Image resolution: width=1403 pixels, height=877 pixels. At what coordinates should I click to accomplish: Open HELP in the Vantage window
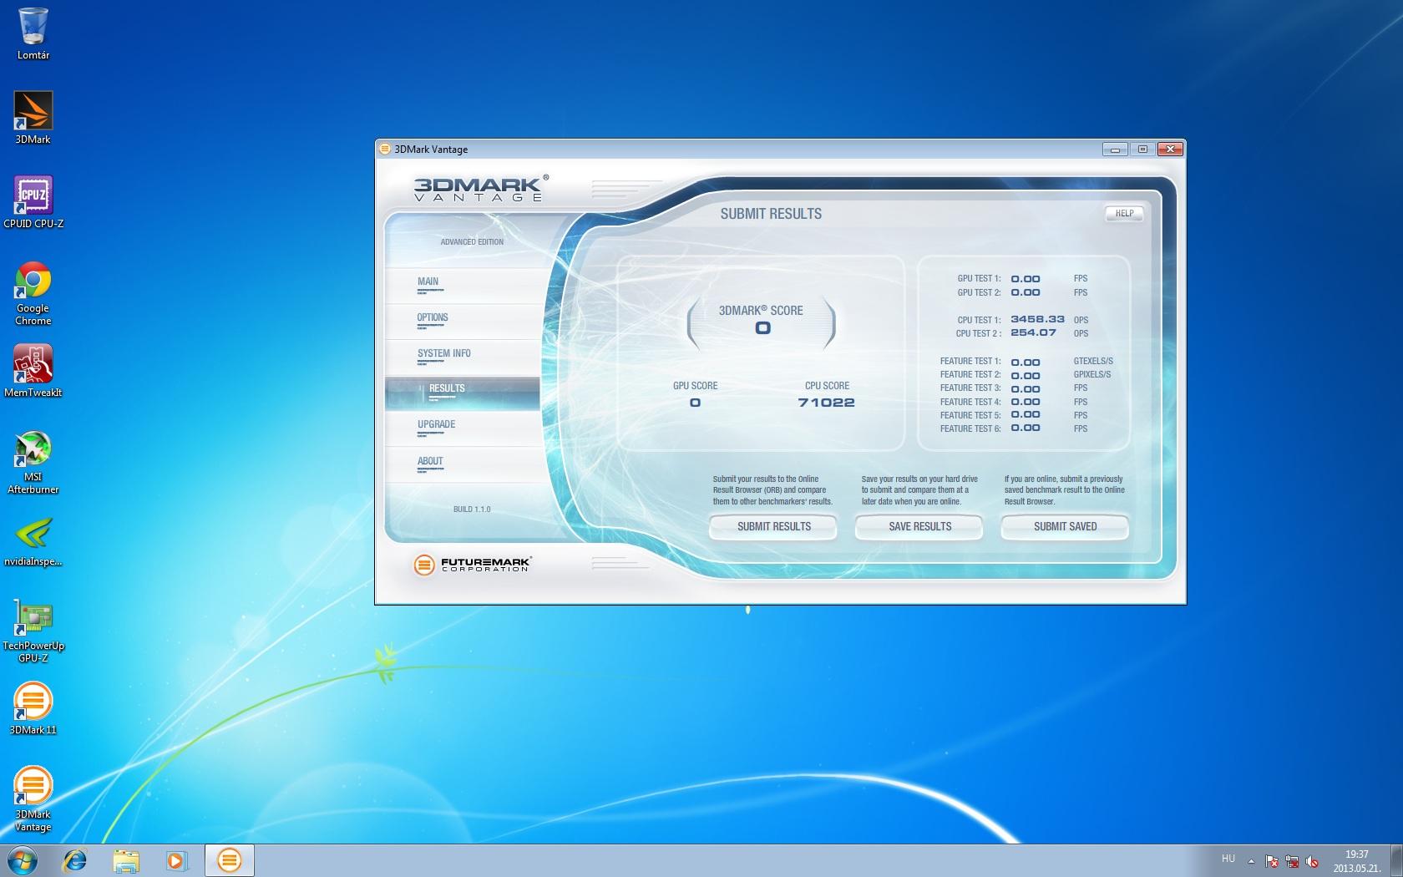point(1124,213)
